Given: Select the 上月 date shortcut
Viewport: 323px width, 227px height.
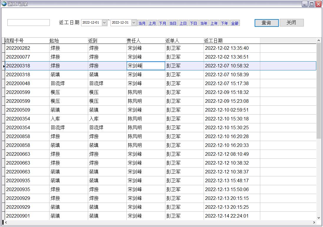Looking at the screenshot, I should pyautogui.click(x=152, y=23).
